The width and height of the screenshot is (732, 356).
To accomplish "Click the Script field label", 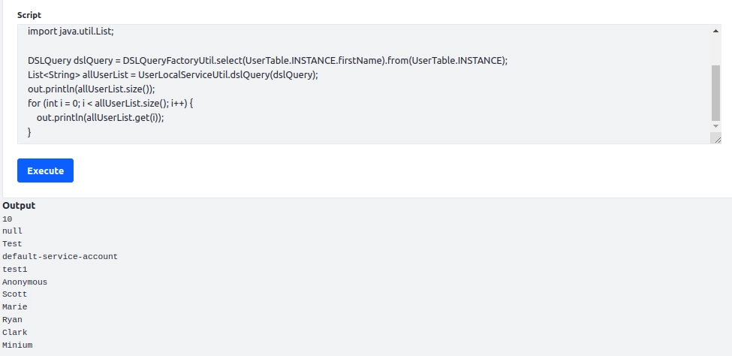I will click(29, 15).
